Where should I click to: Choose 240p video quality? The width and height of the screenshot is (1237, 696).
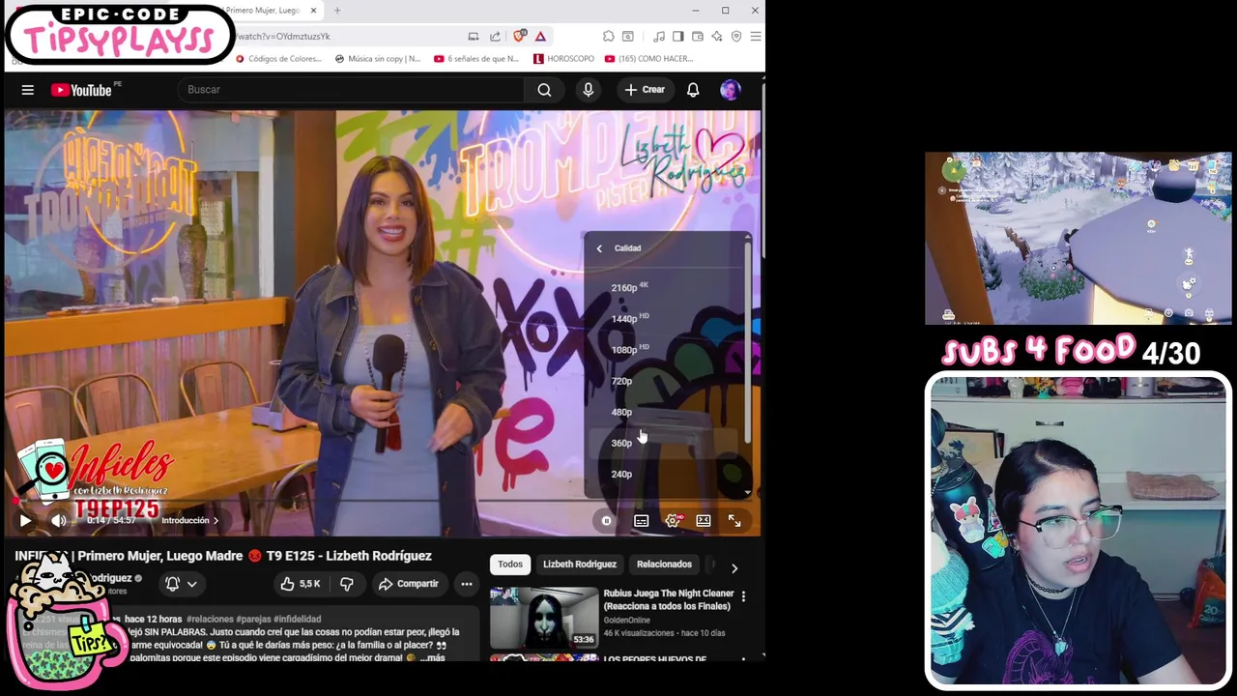pyautogui.click(x=665, y=474)
